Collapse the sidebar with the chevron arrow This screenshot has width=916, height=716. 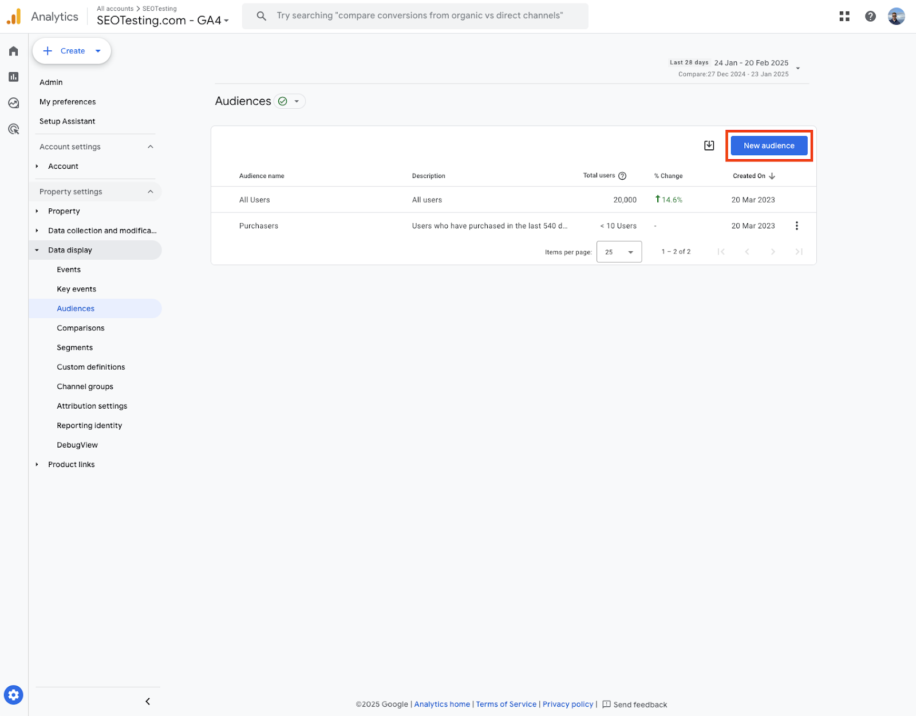tap(148, 701)
